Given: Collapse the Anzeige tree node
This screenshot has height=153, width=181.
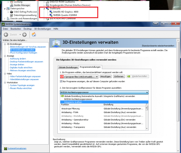Looking at the screenshot, I should (x=5, y=56).
